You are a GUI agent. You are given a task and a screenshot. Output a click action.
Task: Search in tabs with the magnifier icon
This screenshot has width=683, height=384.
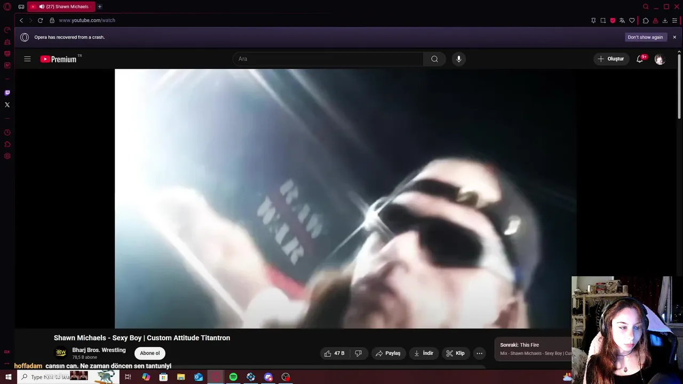(646, 7)
